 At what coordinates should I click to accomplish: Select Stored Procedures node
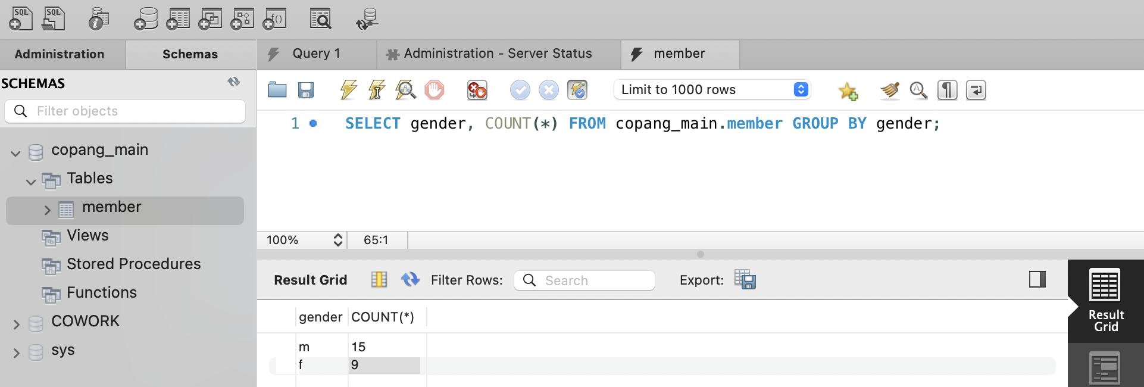(x=133, y=264)
